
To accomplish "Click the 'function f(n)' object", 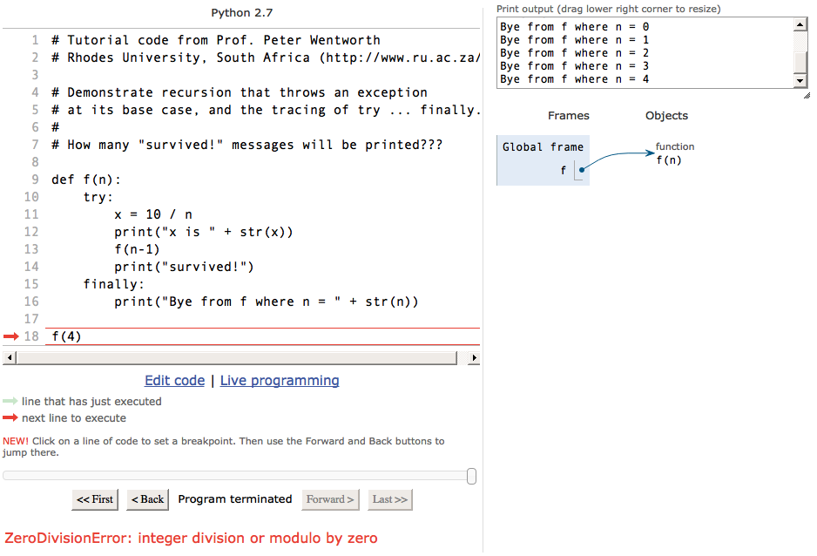I will click(x=674, y=153).
